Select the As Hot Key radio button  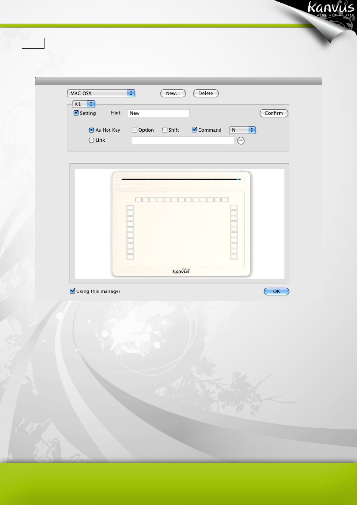click(91, 130)
